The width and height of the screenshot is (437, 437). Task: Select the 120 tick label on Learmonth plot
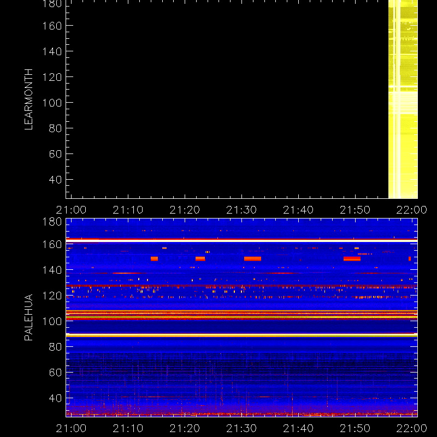[52, 77]
